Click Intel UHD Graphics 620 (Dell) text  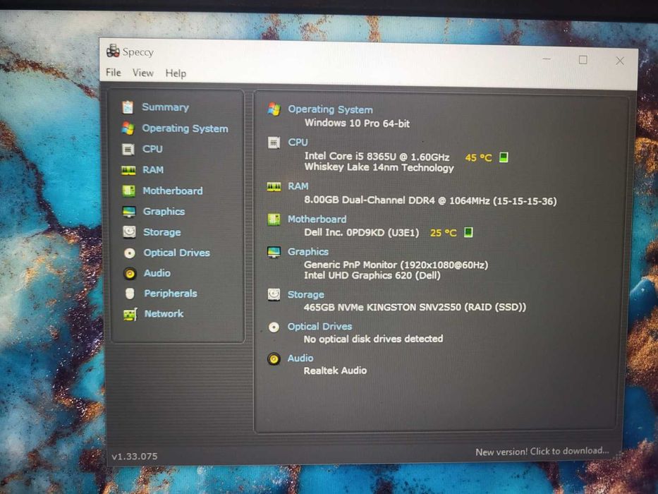pos(372,275)
